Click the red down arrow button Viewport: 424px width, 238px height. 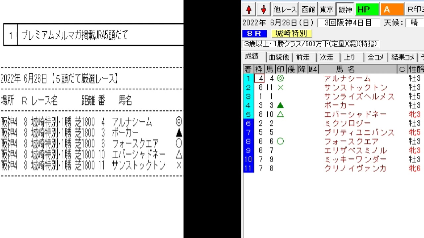(x=263, y=10)
